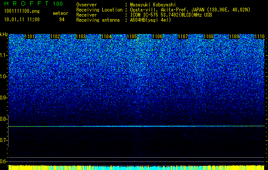Select the 1104 time marker
This screenshot has height=170, width=268.
107,37
